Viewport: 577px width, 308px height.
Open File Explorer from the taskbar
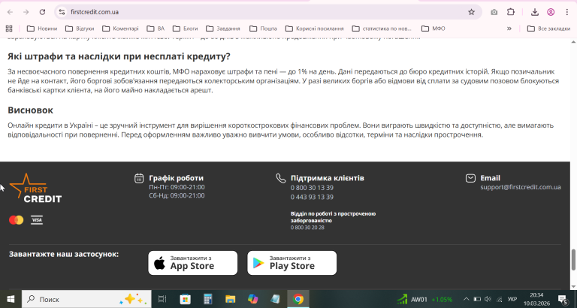231,299
